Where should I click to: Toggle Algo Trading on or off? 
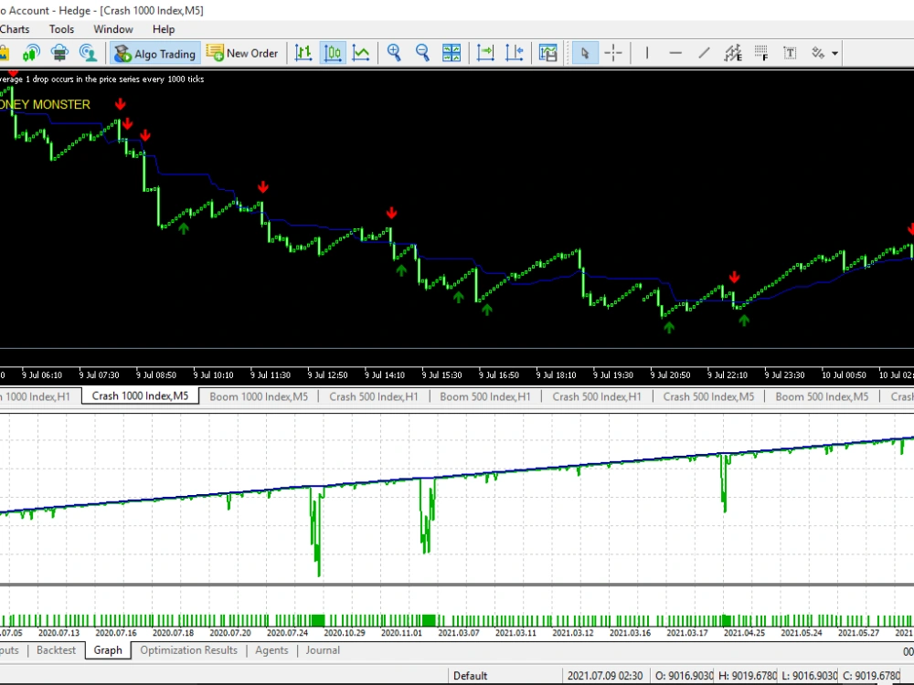click(154, 53)
